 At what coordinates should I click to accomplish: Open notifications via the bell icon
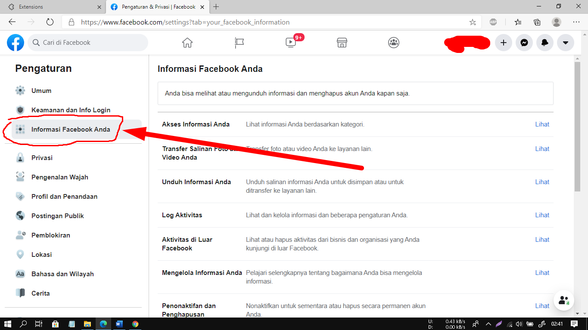(544, 43)
